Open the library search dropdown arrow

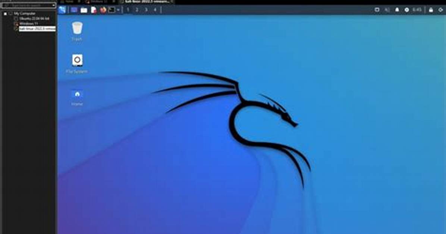[54, 5]
